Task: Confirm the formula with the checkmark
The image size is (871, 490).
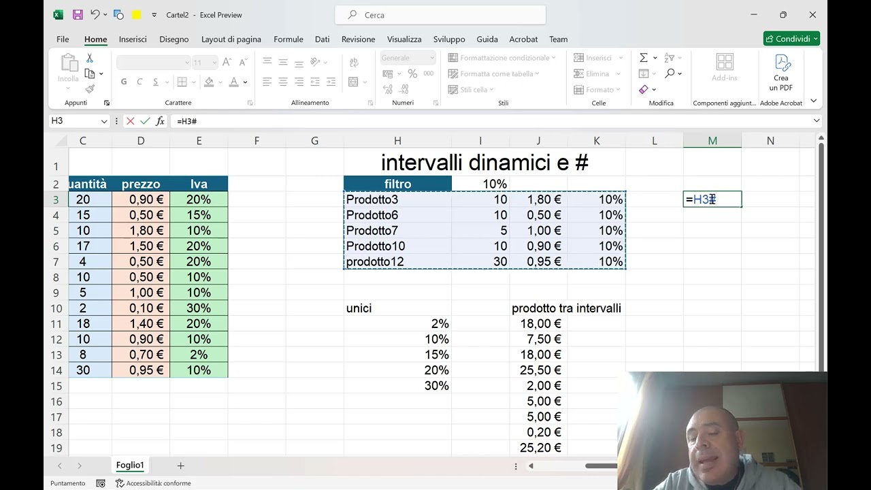Action: (x=145, y=121)
